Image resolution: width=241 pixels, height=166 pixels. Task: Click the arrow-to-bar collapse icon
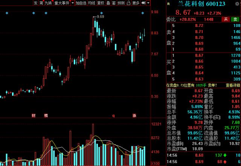[x=143, y=3]
